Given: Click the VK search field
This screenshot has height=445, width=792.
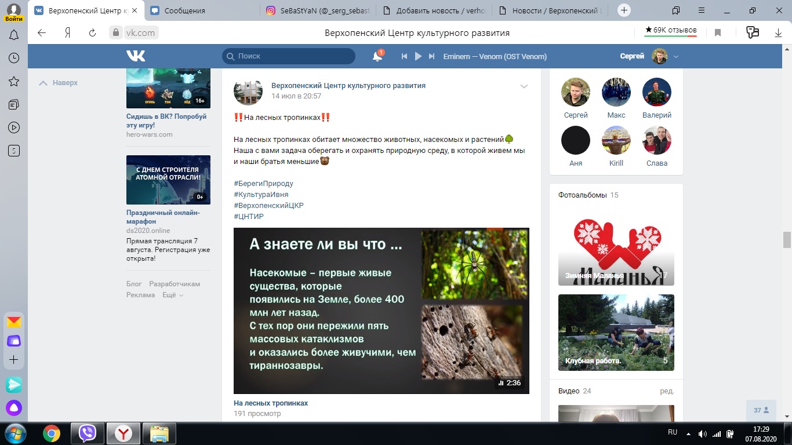Looking at the screenshot, I should [x=289, y=56].
